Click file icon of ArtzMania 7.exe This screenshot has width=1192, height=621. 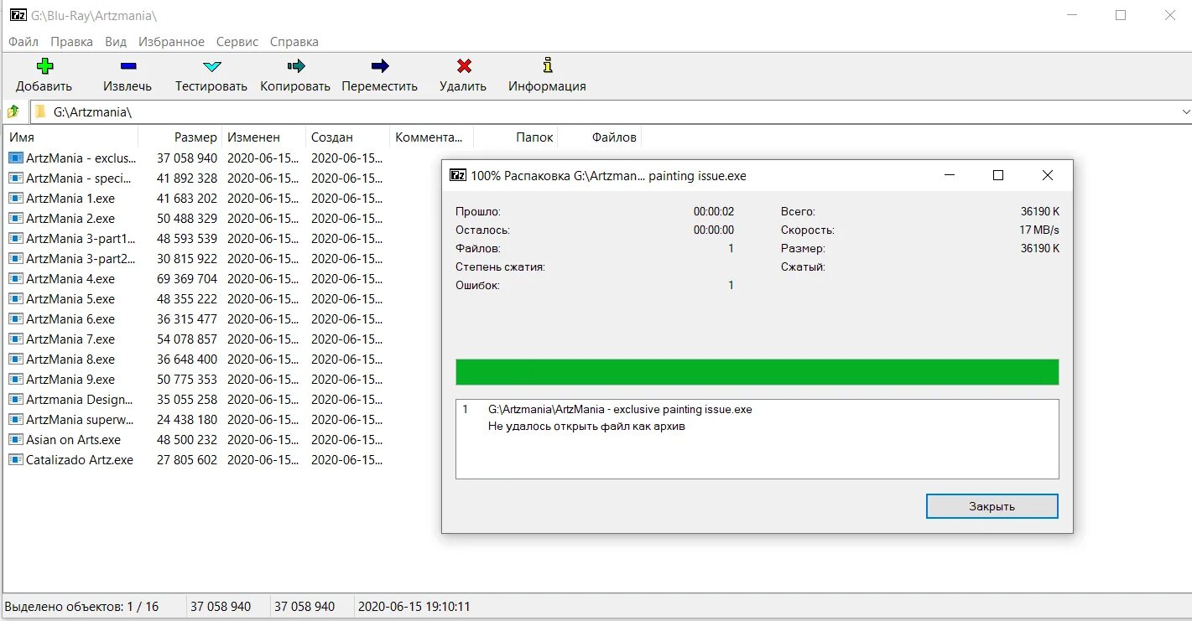pos(16,339)
